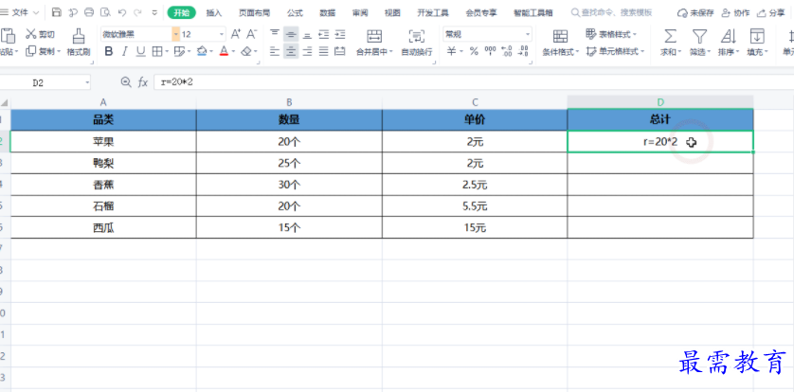This screenshot has width=794, height=392.
Task: Switch to the Developer Tools (开发工具) tab
Action: tap(432, 12)
